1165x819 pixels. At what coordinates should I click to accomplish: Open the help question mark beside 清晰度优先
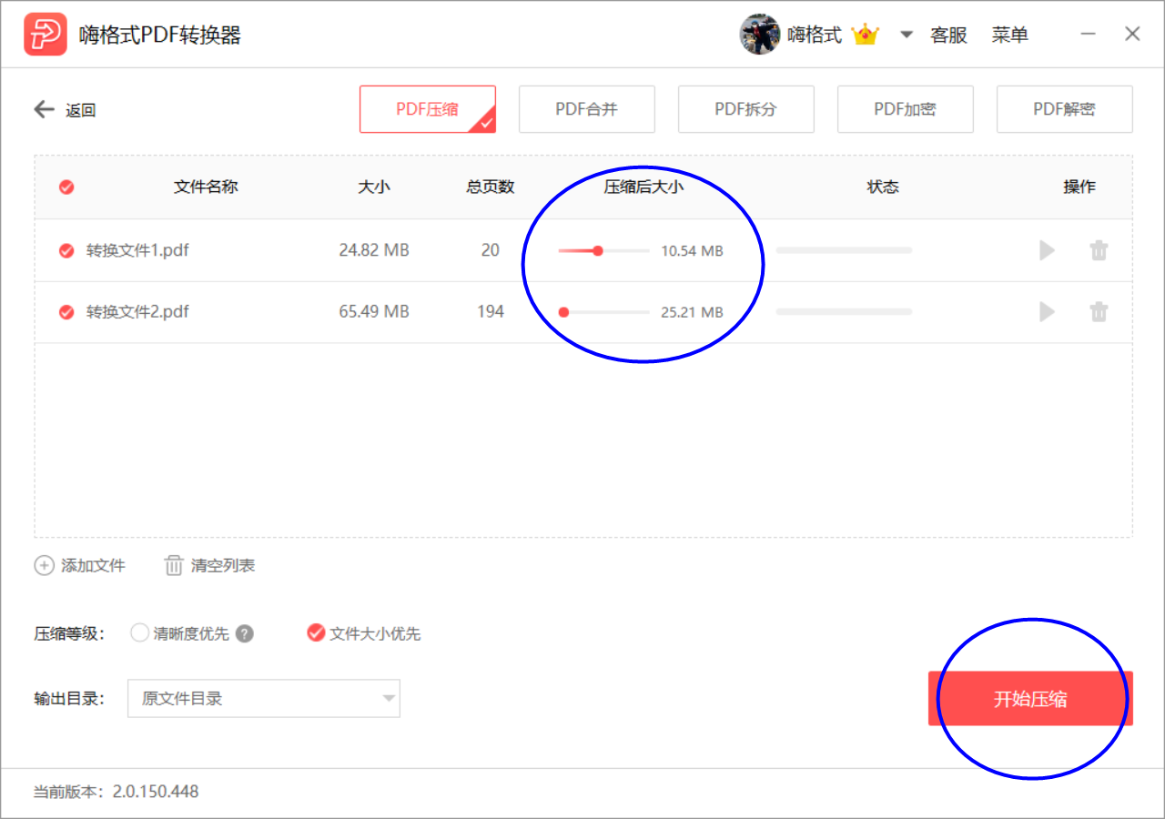pos(245,634)
